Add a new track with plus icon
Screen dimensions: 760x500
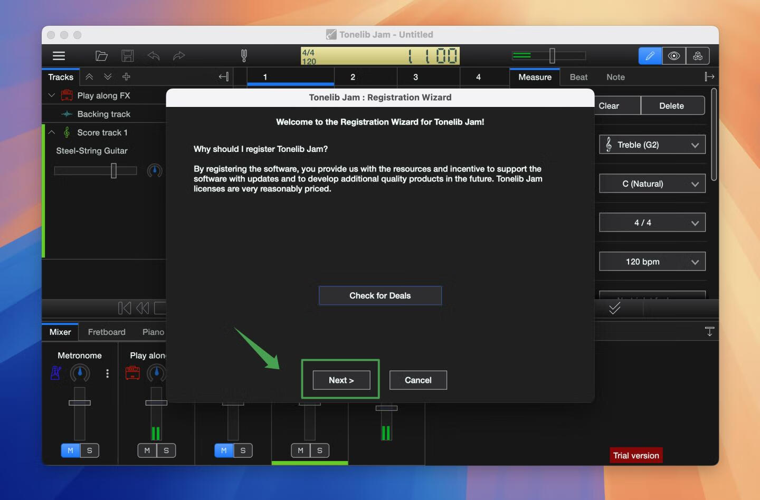pos(126,77)
